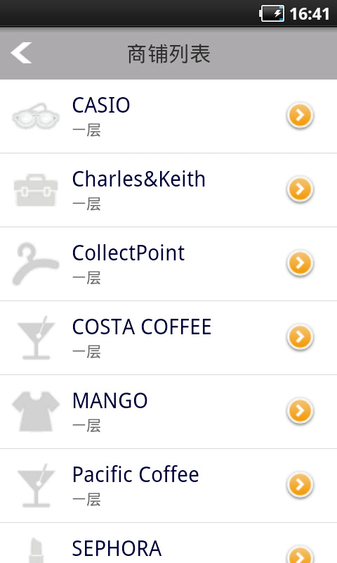Open SEPHORA via orange arrow button
Screen dimensions: 337x563
(x=300, y=555)
